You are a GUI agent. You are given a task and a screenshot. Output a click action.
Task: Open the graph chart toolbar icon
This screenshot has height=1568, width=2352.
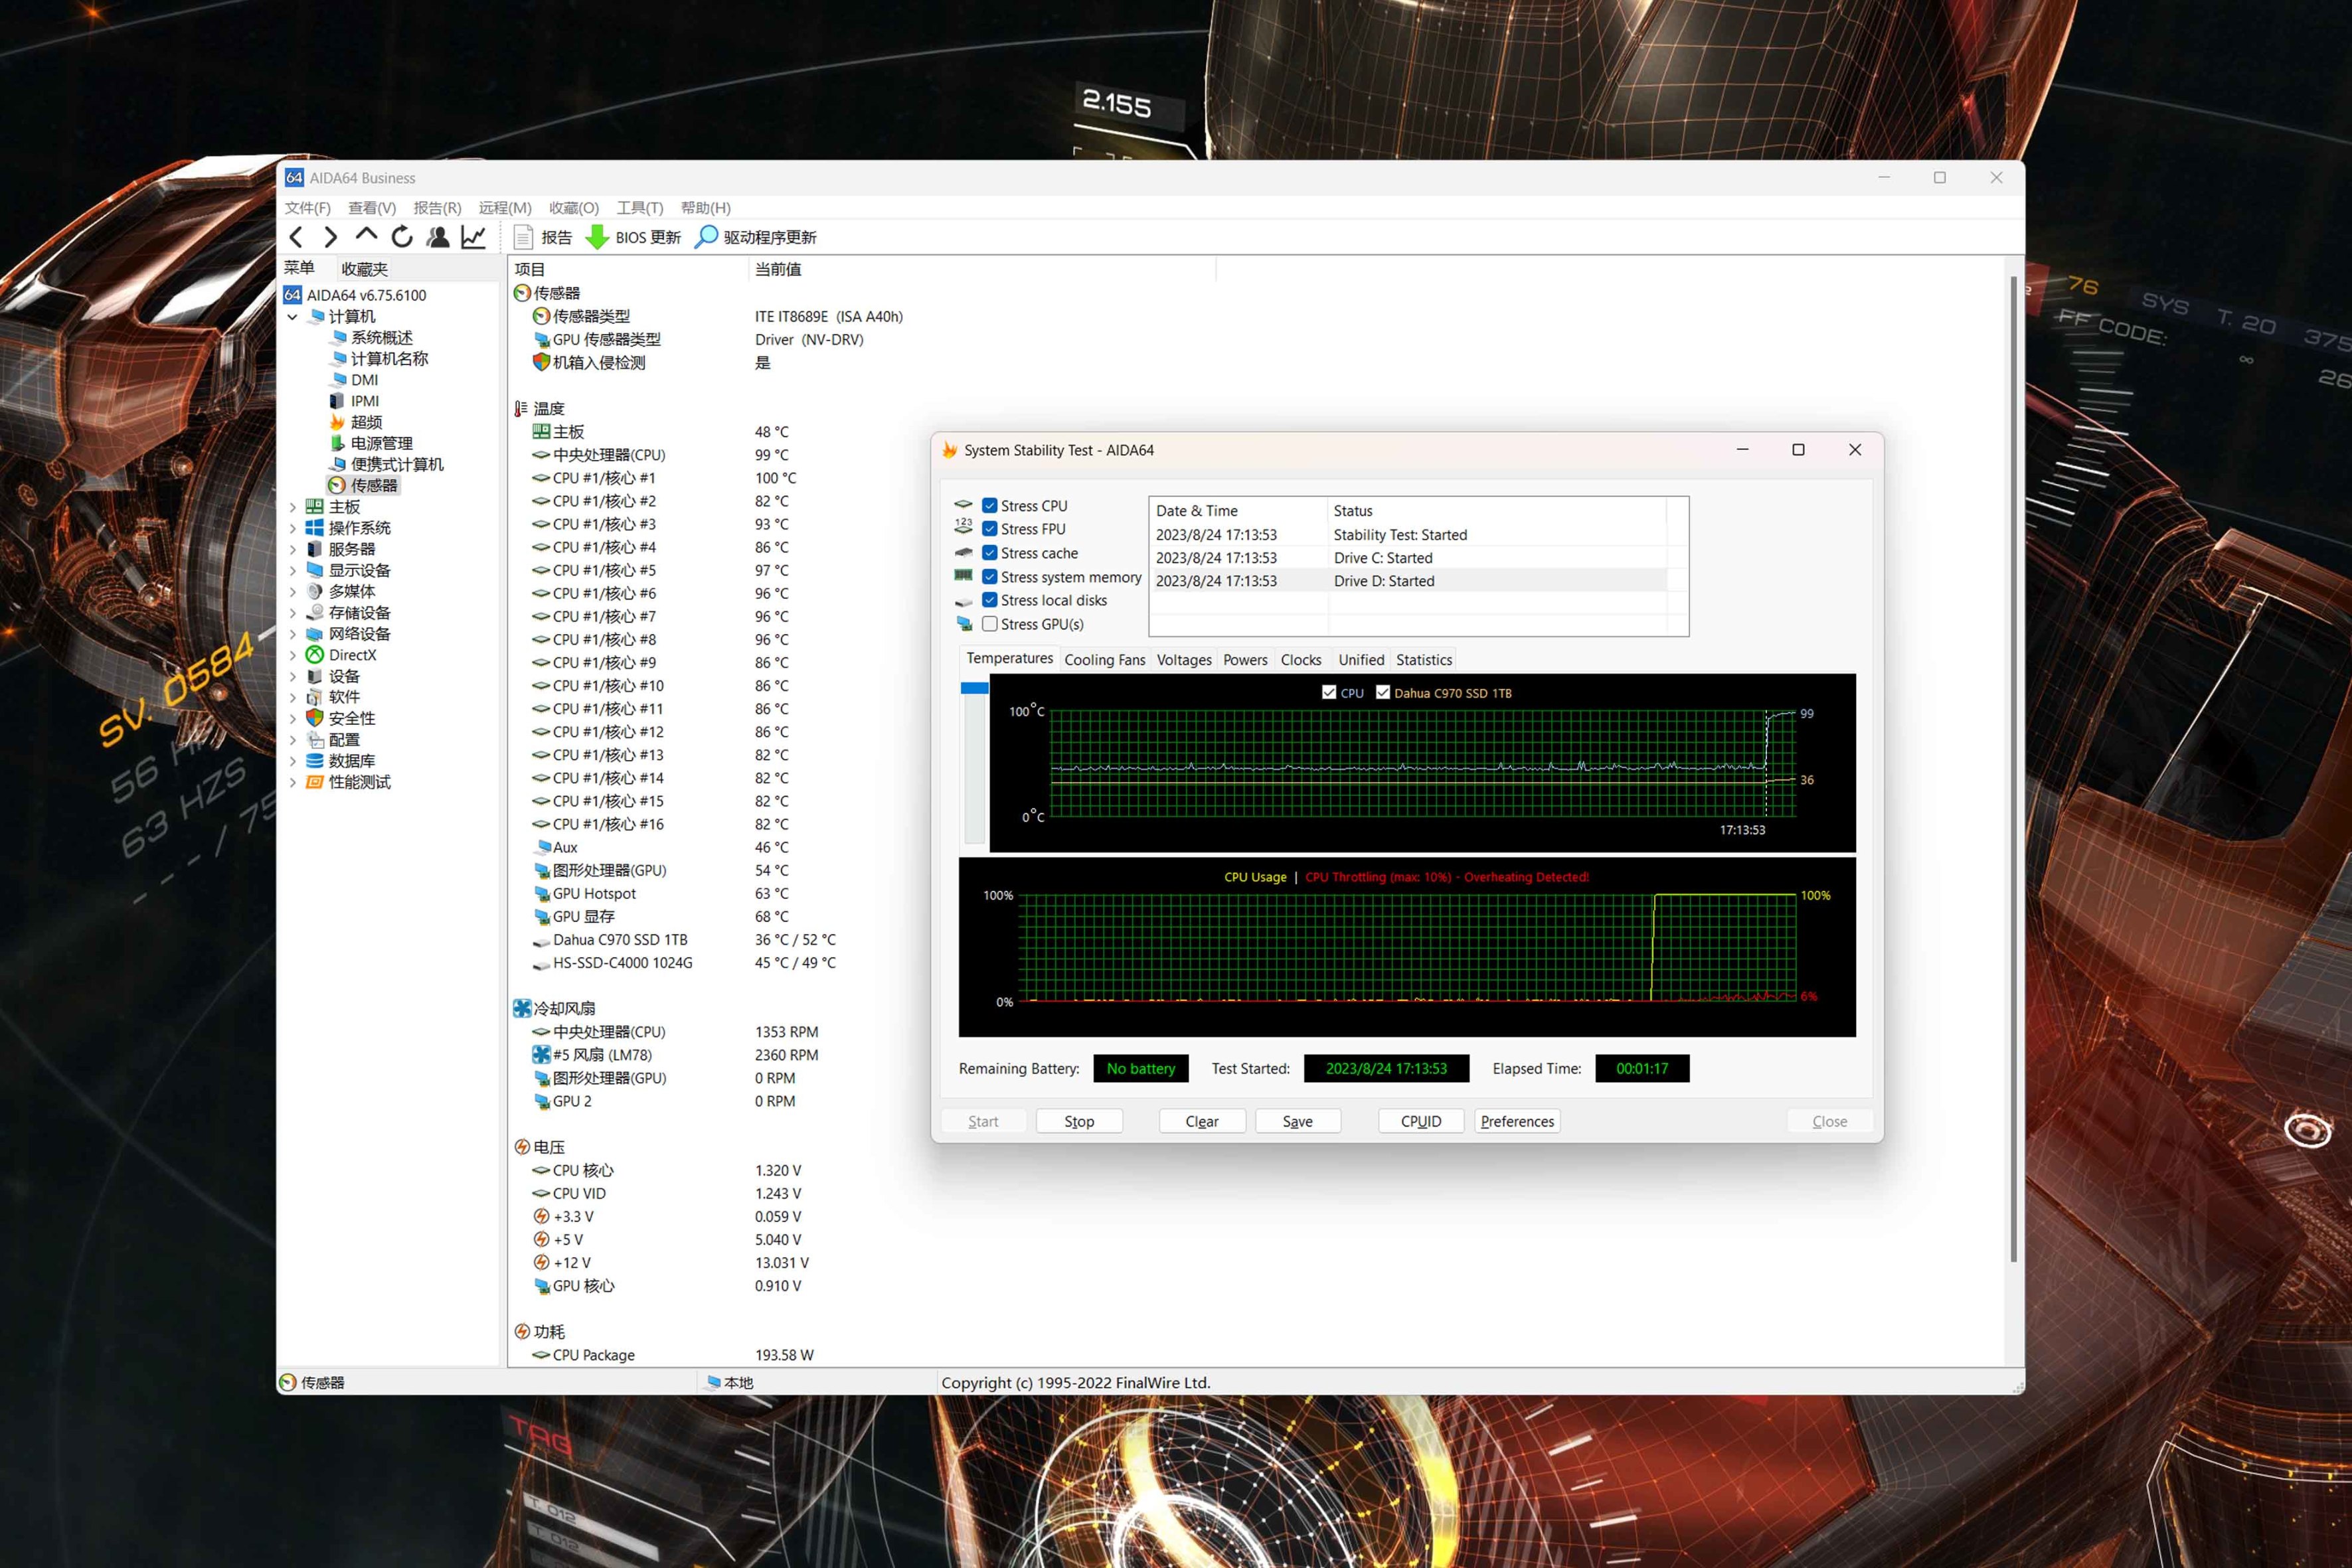pos(473,237)
